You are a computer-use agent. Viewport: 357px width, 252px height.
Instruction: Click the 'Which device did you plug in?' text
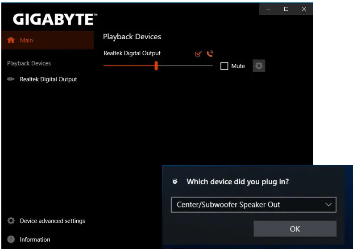coord(238,182)
